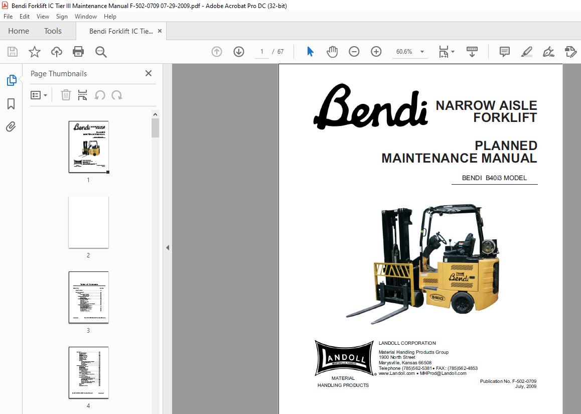Add document to starred with star icon
This screenshot has width=581, height=414.
(x=35, y=52)
